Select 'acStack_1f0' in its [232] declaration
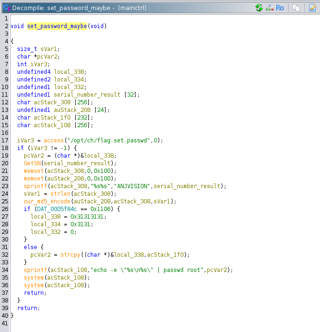Image resolution: width=320 pixels, height=332 pixels. point(52,118)
